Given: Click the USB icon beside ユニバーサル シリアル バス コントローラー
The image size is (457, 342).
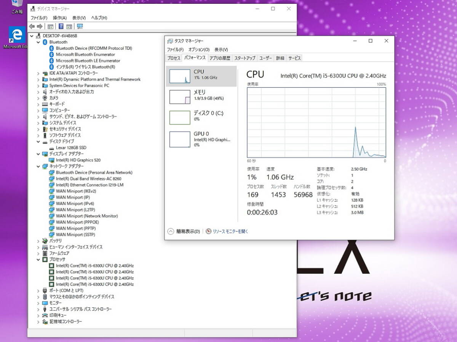Looking at the screenshot, I should (x=45, y=309).
